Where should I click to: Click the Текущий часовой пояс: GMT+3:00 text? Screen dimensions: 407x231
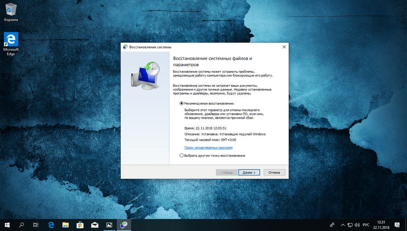[210, 140]
